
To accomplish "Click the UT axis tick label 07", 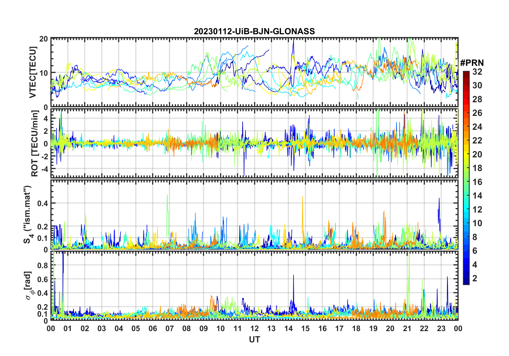I will 170,328.
